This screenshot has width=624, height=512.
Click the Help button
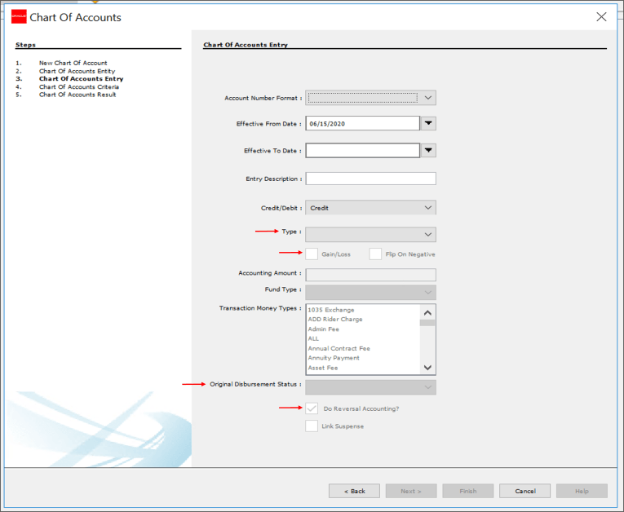pyautogui.click(x=582, y=491)
